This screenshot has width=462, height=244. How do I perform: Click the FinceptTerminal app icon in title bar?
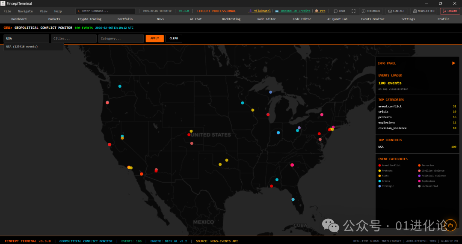[x=3, y=3]
